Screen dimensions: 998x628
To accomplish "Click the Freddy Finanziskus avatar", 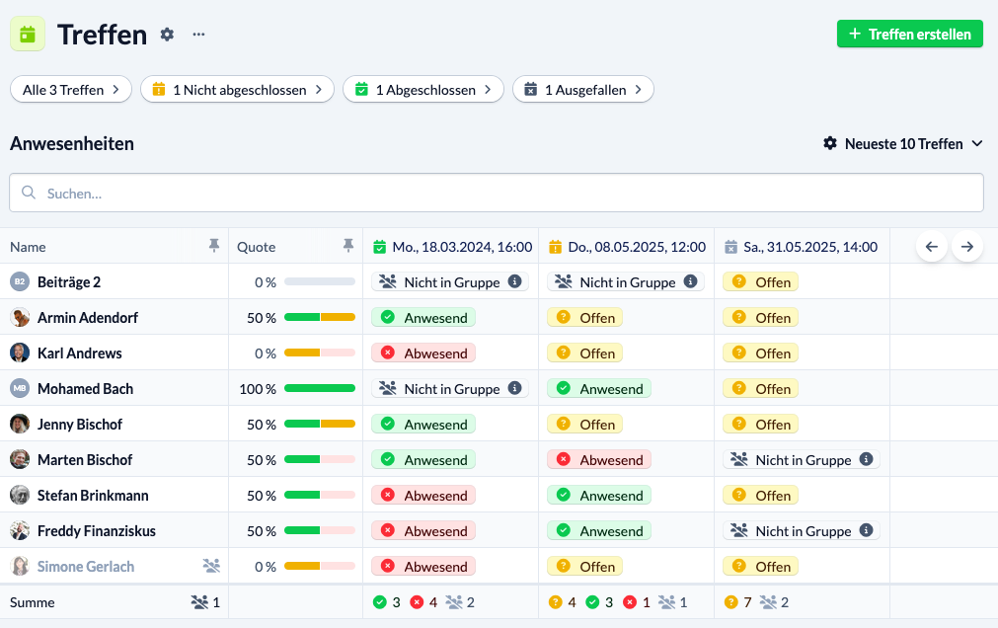I will point(20,530).
